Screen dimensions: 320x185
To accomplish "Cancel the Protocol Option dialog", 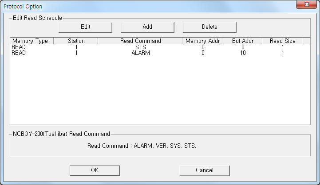I will point(204,170).
